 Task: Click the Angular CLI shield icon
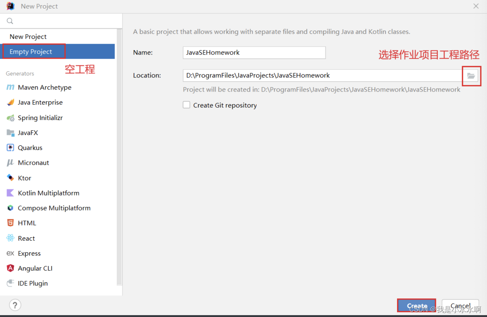click(10, 268)
